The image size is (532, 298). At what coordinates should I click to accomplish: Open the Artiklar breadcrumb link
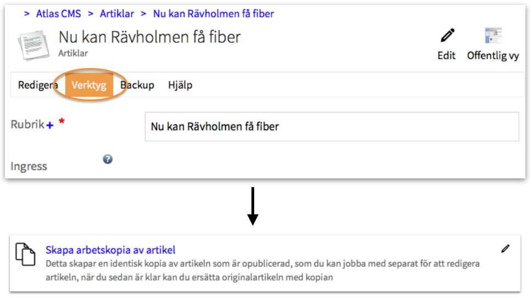click(x=117, y=14)
